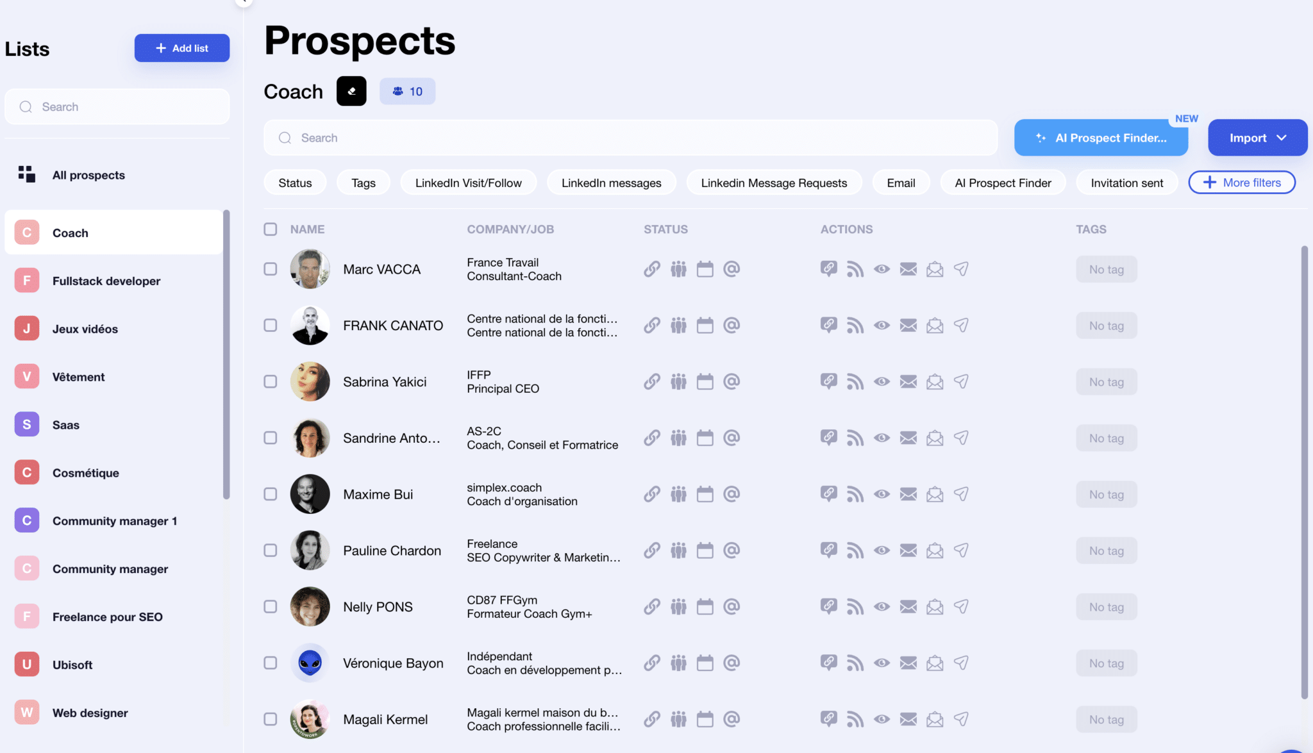Click the Add list button
This screenshot has width=1313, height=753.
(181, 47)
